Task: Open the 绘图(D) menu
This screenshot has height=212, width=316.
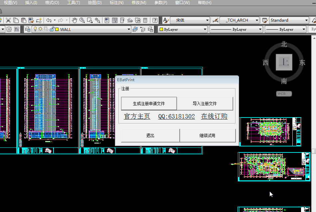Action: click(95, 3)
